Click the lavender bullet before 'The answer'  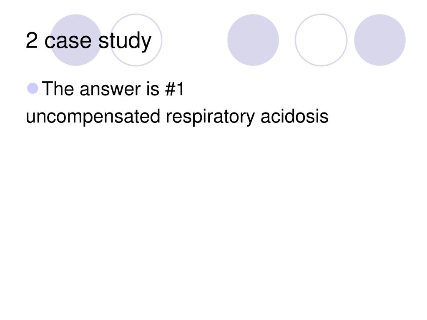click(x=33, y=88)
